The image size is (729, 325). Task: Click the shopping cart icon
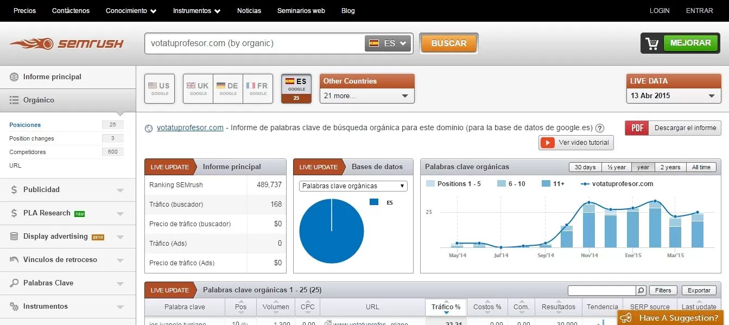pos(652,43)
